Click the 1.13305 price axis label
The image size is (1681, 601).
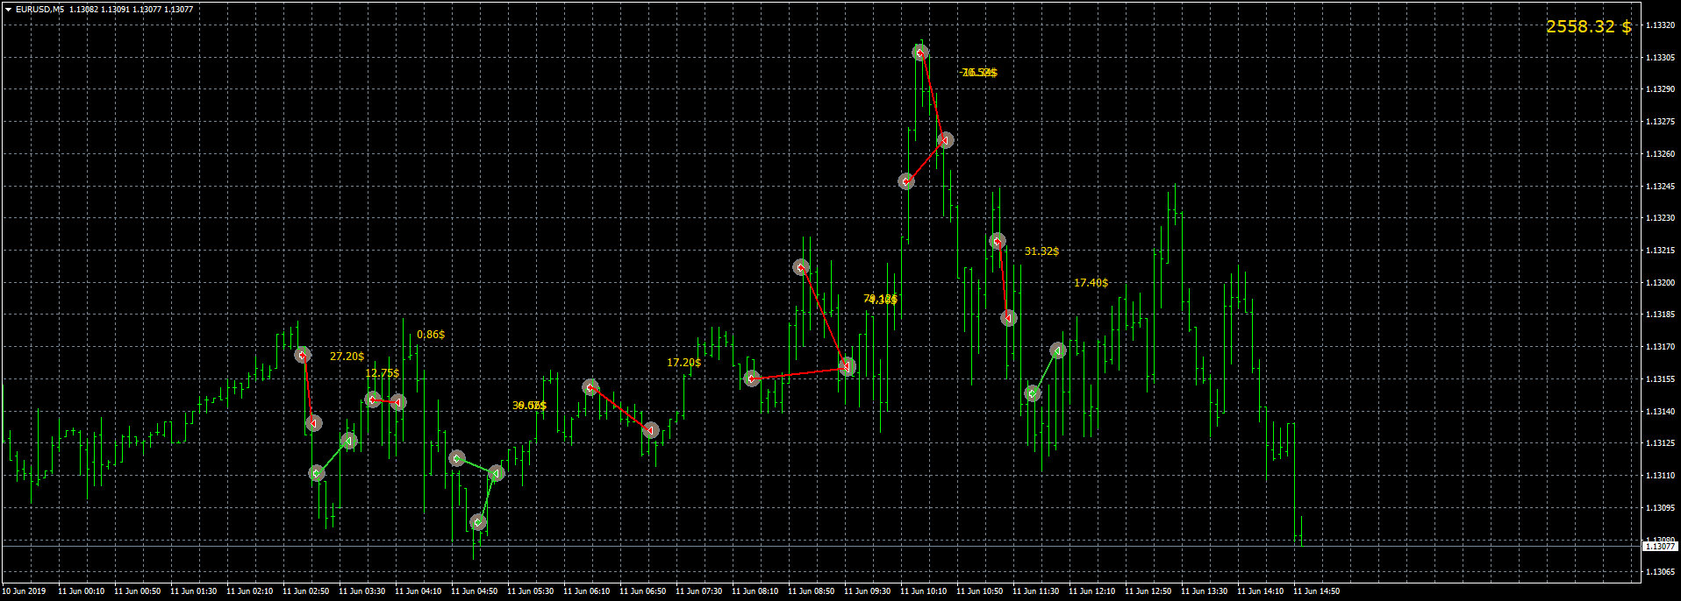tap(1659, 58)
